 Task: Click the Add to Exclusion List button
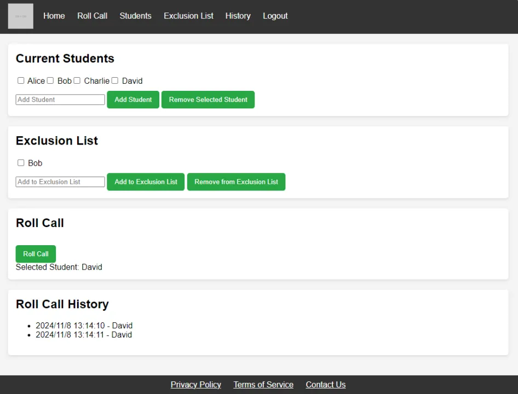146,182
